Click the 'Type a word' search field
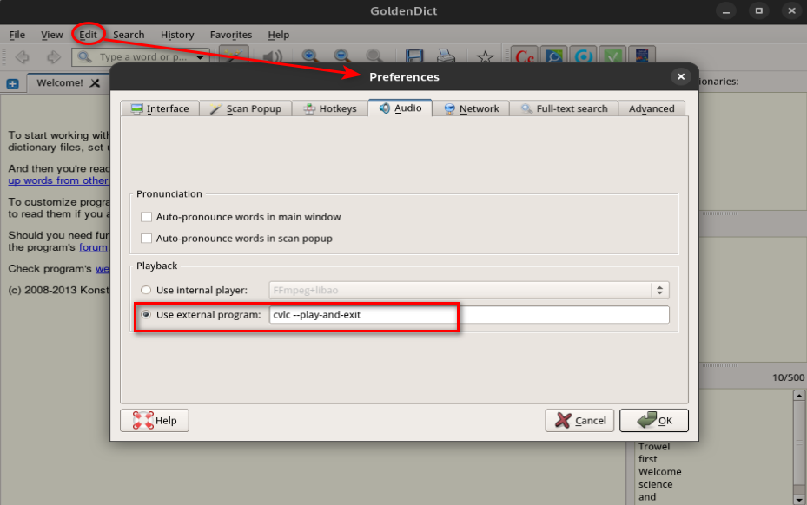 [x=142, y=57]
